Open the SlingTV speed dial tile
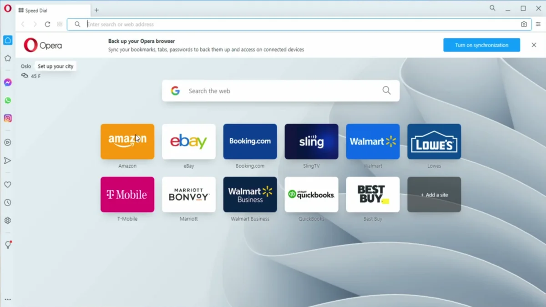 coord(312,141)
